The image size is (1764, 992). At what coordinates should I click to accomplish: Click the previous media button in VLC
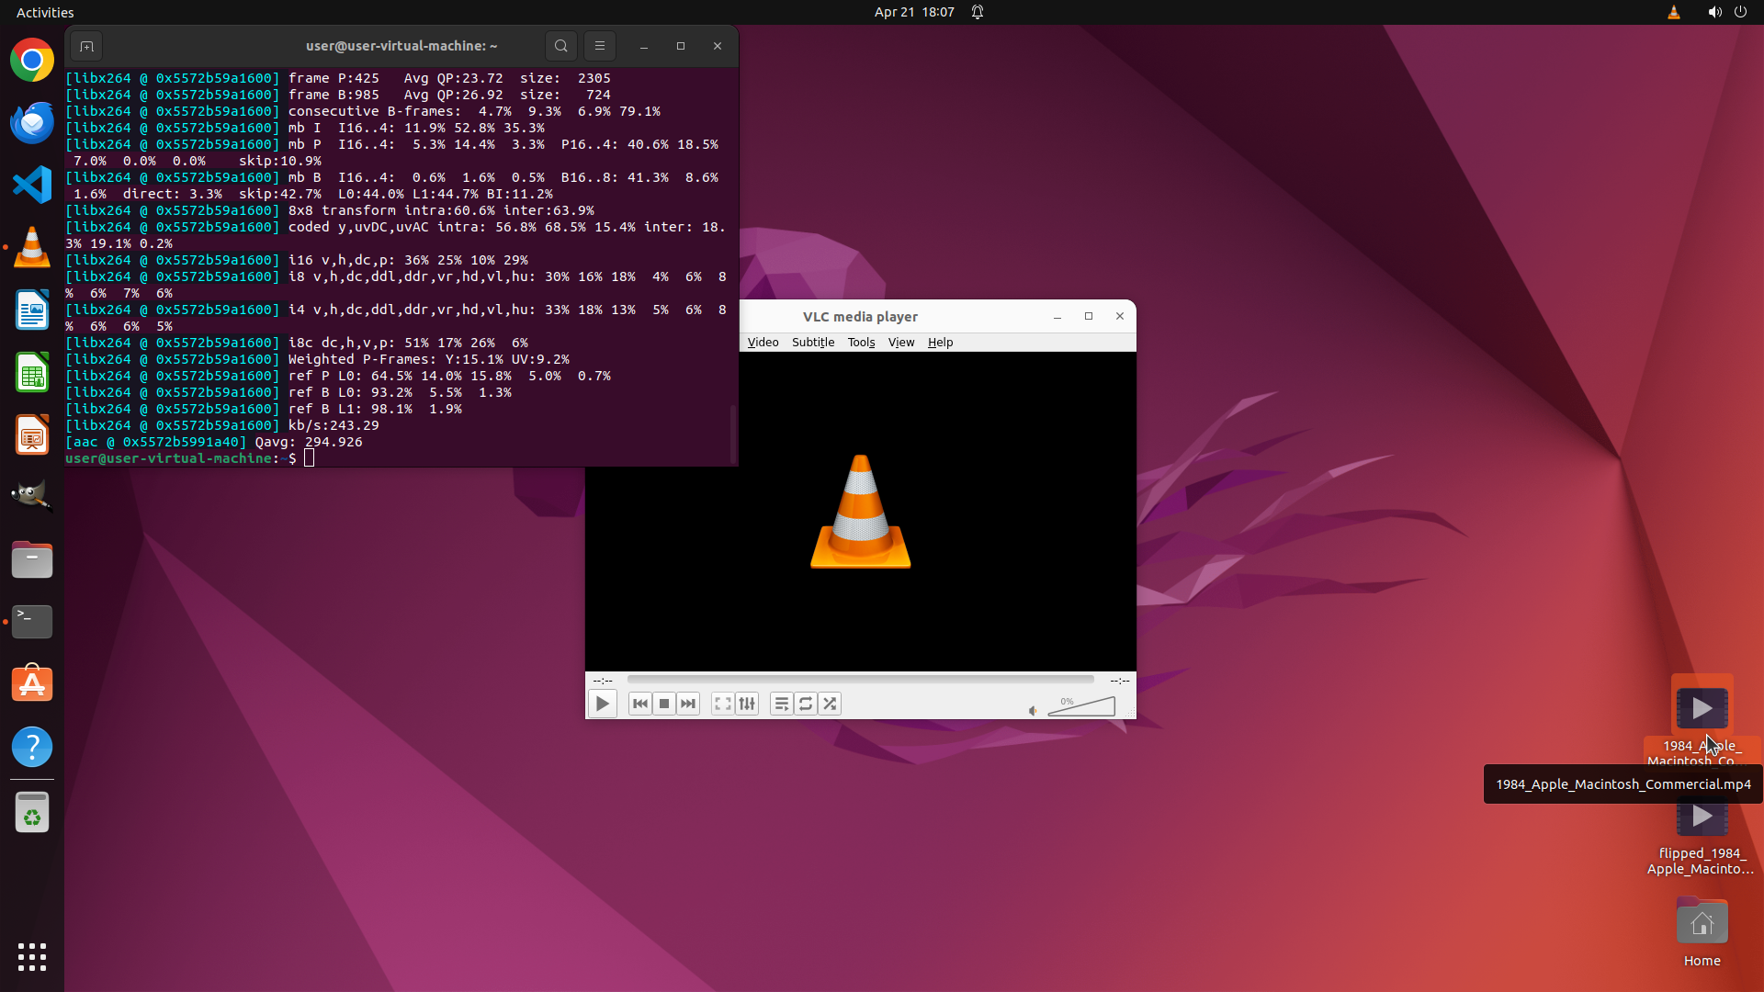pyautogui.click(x=640, y=704)
